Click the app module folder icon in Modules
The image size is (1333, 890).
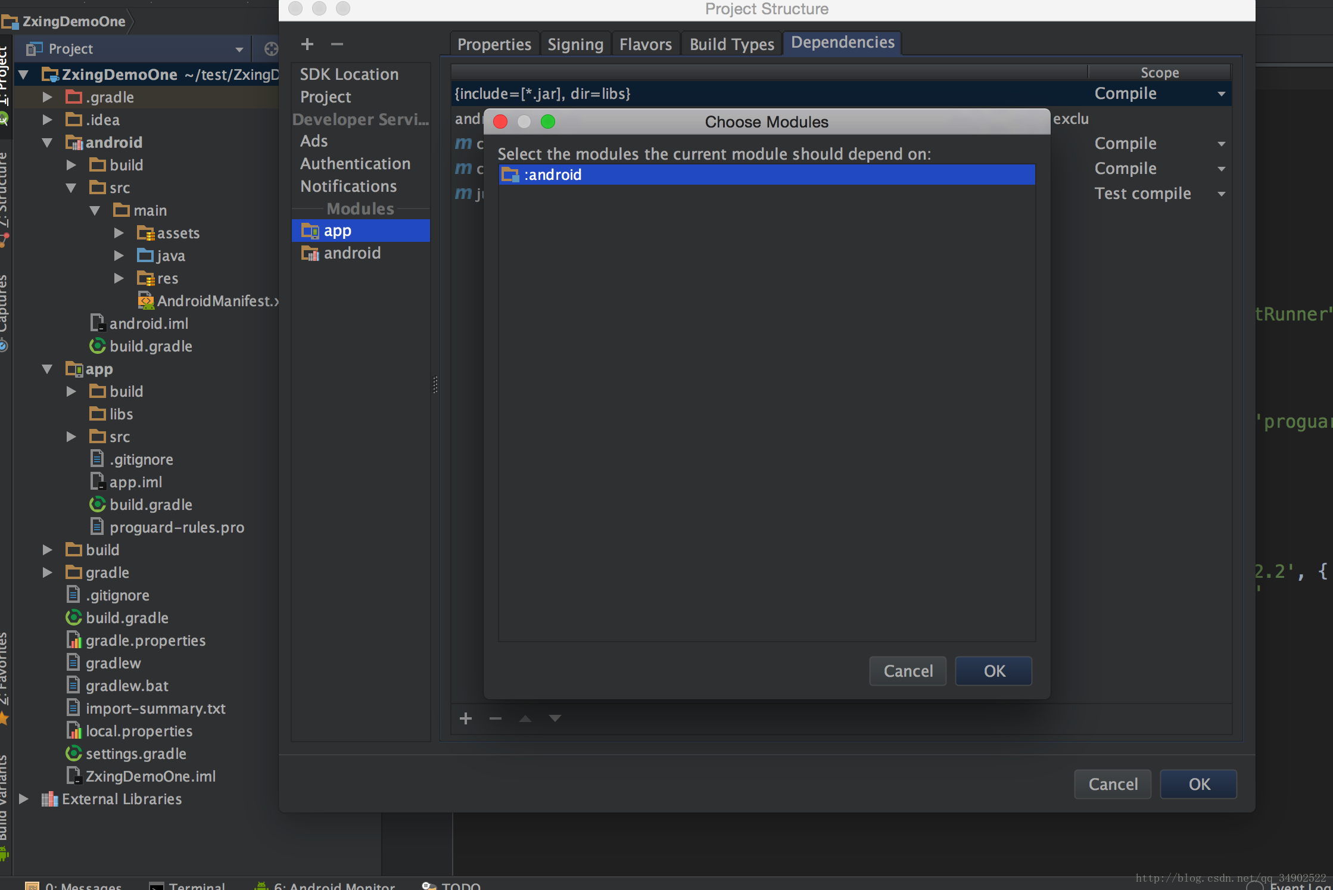(308, 231)
